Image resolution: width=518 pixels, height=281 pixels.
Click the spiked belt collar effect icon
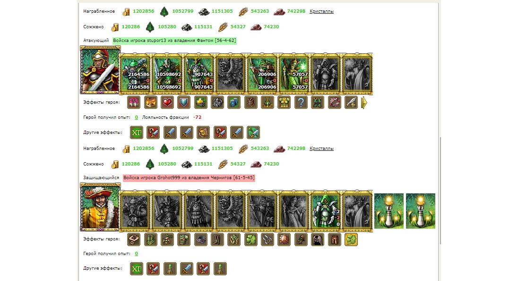click(x=200, y=240)
